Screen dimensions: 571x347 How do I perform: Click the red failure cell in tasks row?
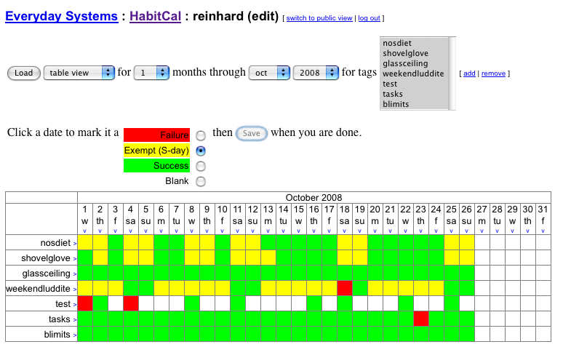[420, 319]
